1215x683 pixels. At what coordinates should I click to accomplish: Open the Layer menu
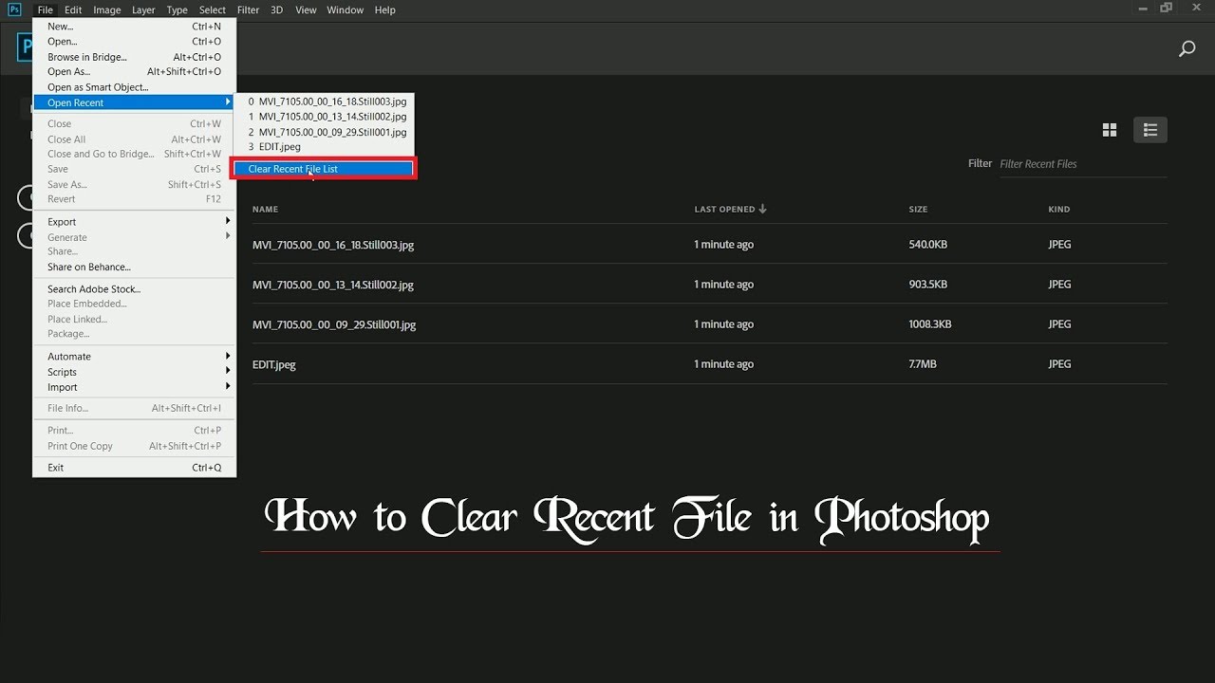click(143, 9)
